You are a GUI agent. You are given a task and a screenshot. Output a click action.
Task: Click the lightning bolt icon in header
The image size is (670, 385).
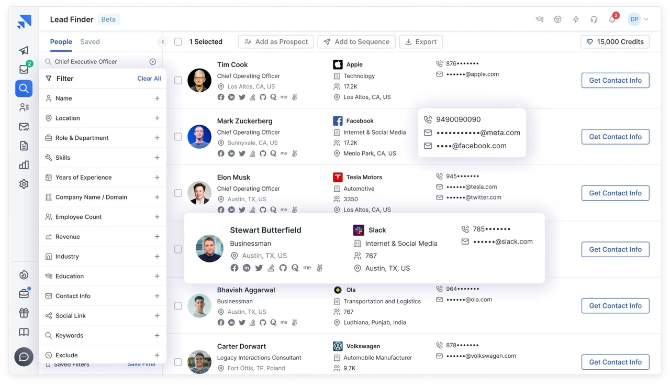[x=576, y=19]
